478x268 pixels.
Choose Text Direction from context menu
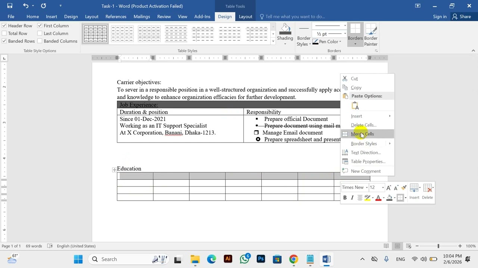click(367, 153)
